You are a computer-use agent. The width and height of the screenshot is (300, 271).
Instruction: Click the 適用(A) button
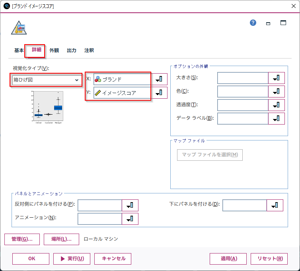pyautogui.click(x=228, y=259)
